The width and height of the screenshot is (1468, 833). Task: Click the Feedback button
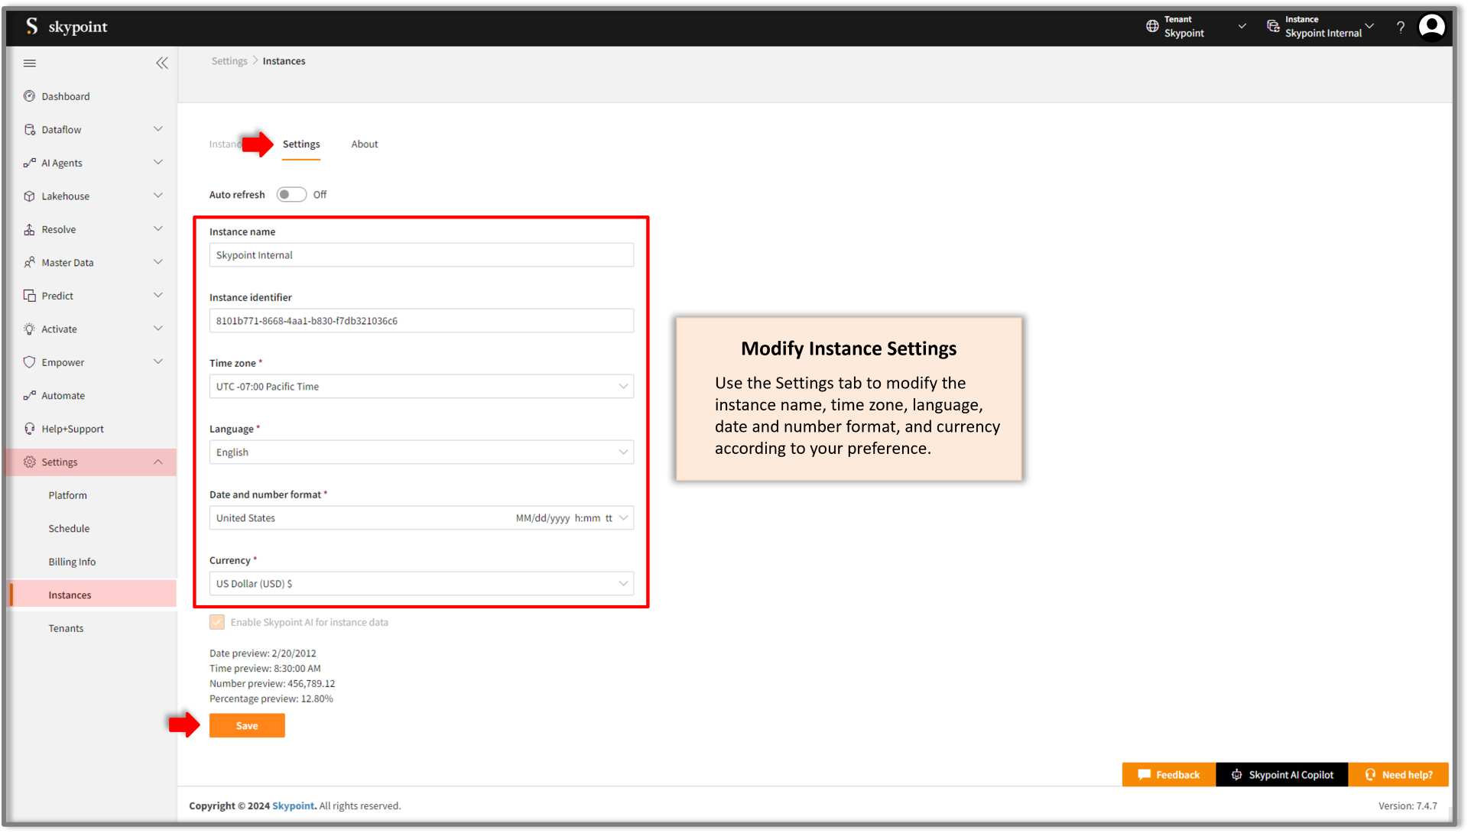point(1168,775)
